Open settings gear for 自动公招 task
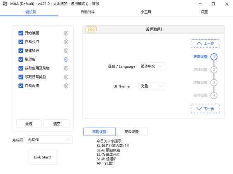Image resolution: width=233 pixels, height=174 pixels. click(66, 42)
